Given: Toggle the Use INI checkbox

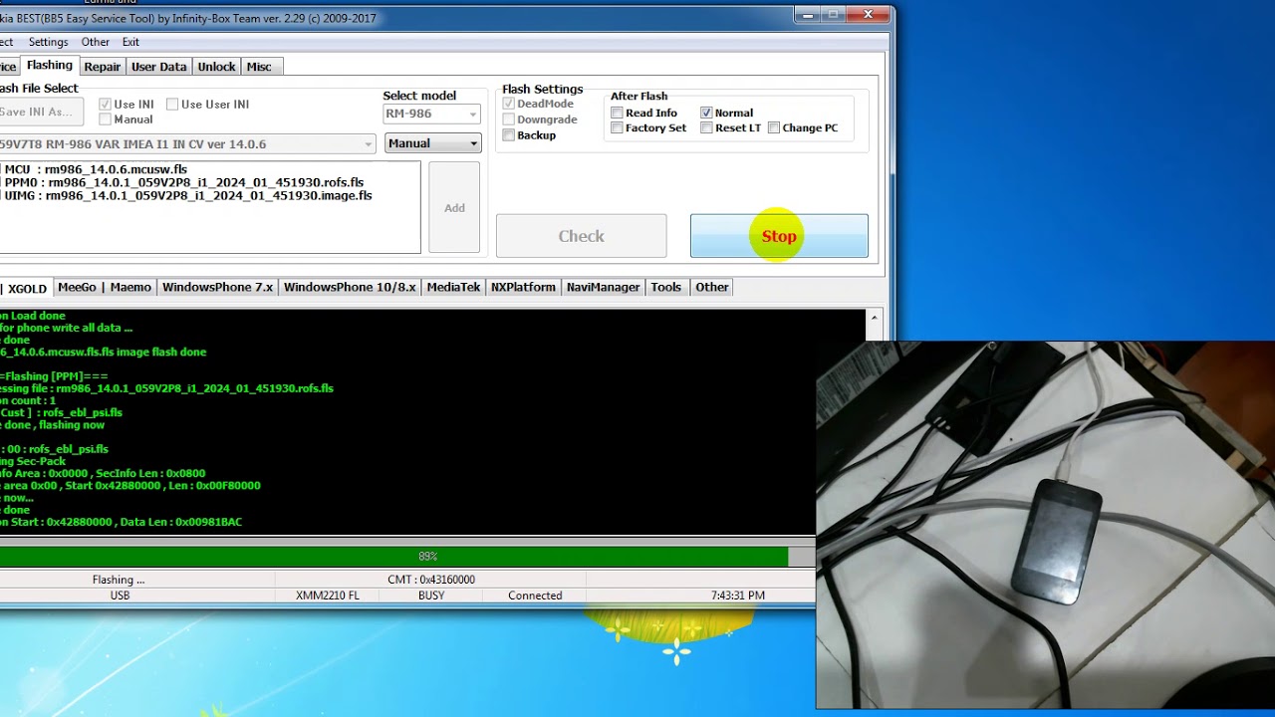Looking at the screenshot, I should tap(106, 104).
